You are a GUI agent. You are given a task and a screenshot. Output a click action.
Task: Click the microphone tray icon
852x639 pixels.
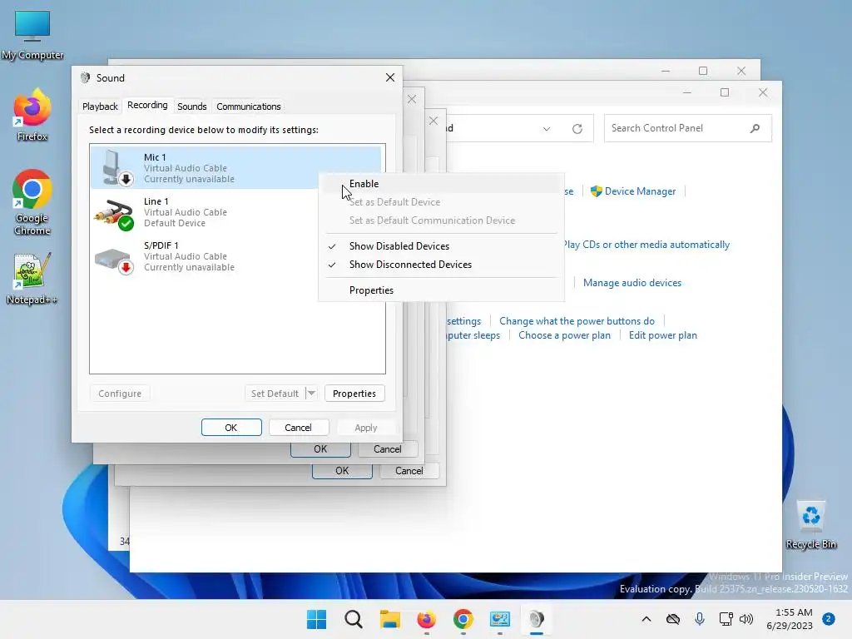click(700, 619)
